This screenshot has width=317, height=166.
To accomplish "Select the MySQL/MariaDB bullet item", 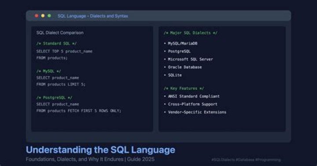I will click(181, 43).
